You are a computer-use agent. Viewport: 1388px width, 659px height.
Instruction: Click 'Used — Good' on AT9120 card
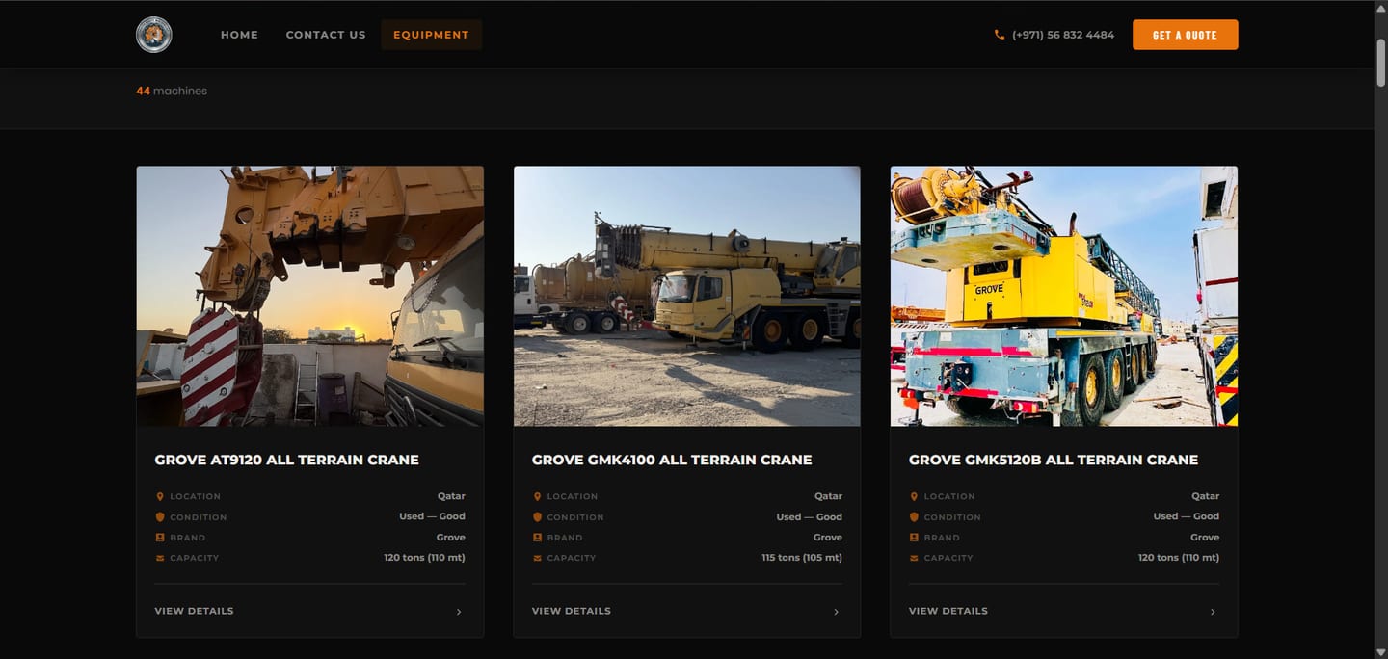click(x=433, y=516)
